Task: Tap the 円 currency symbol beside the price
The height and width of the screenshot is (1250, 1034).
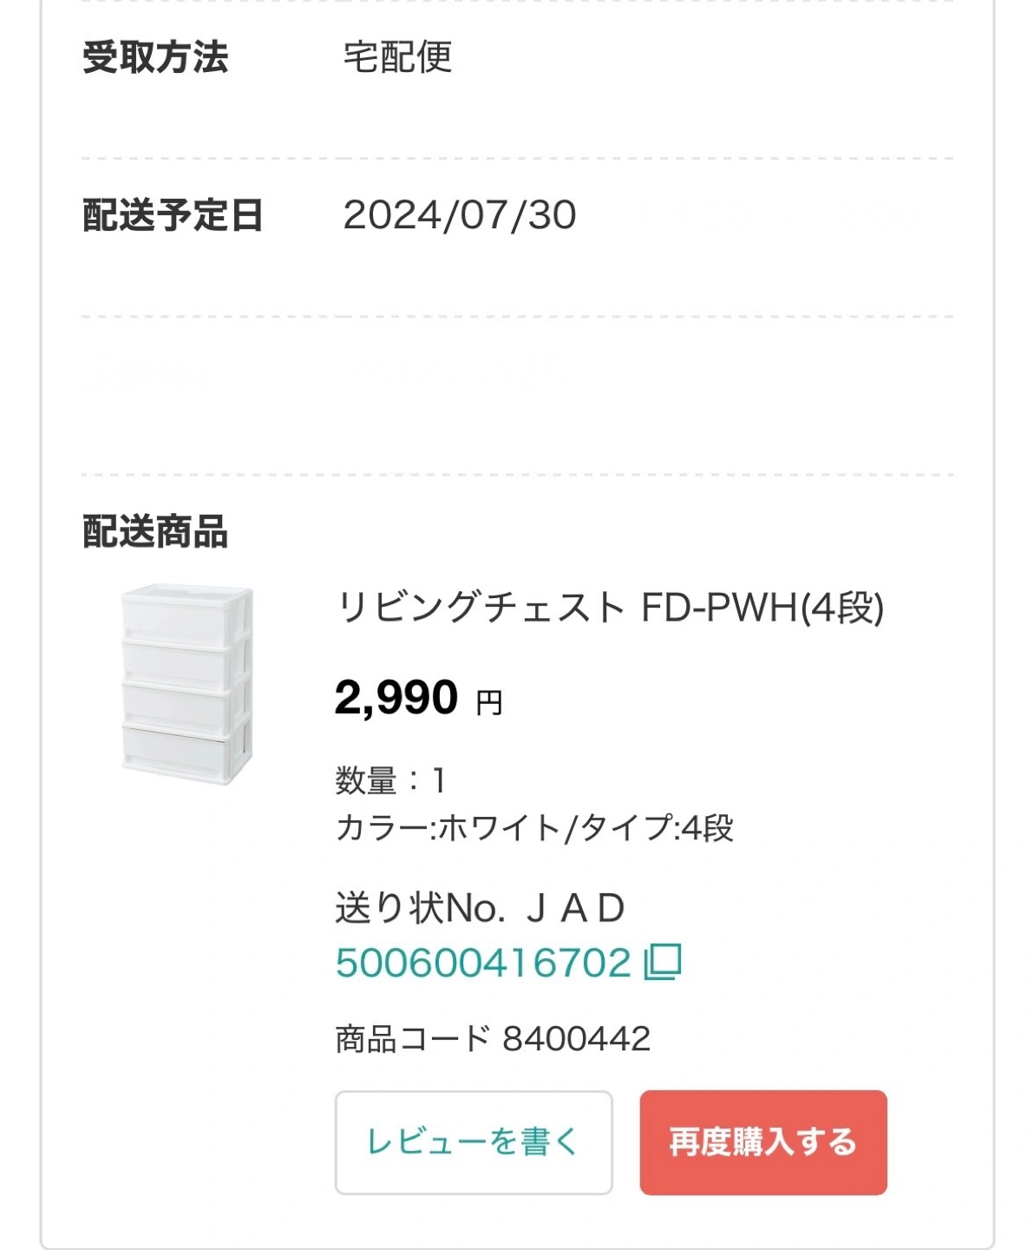Action: point(489,701)
